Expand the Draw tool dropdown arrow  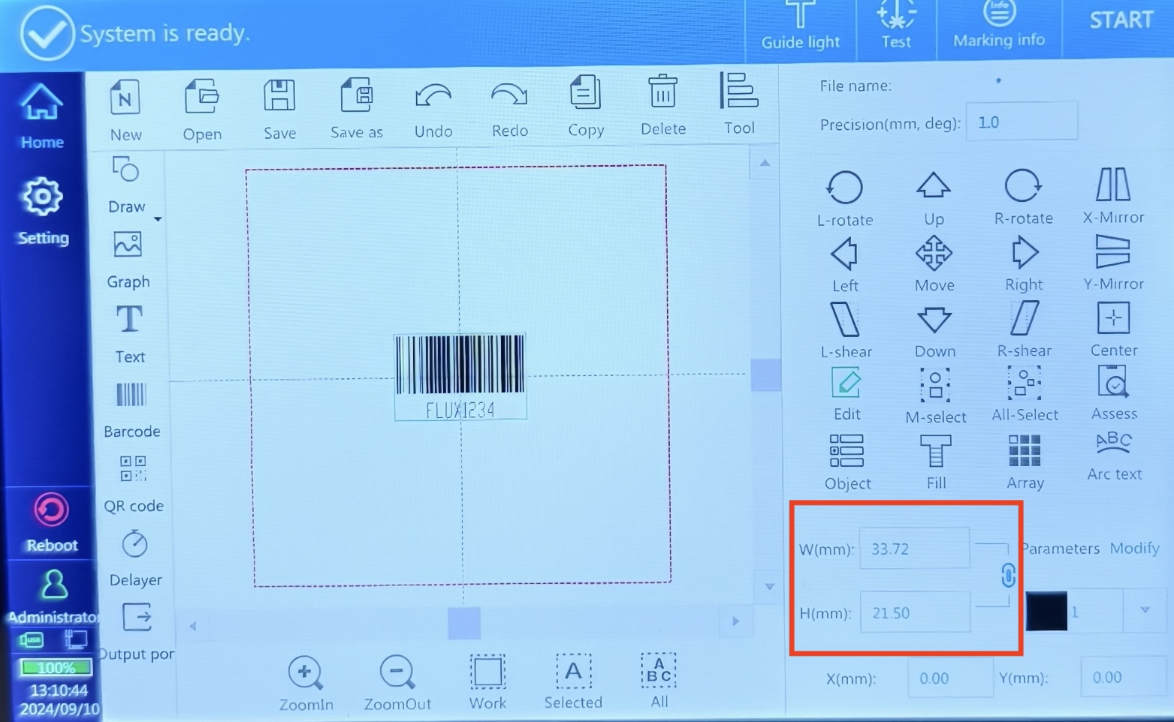click(158, 219)
